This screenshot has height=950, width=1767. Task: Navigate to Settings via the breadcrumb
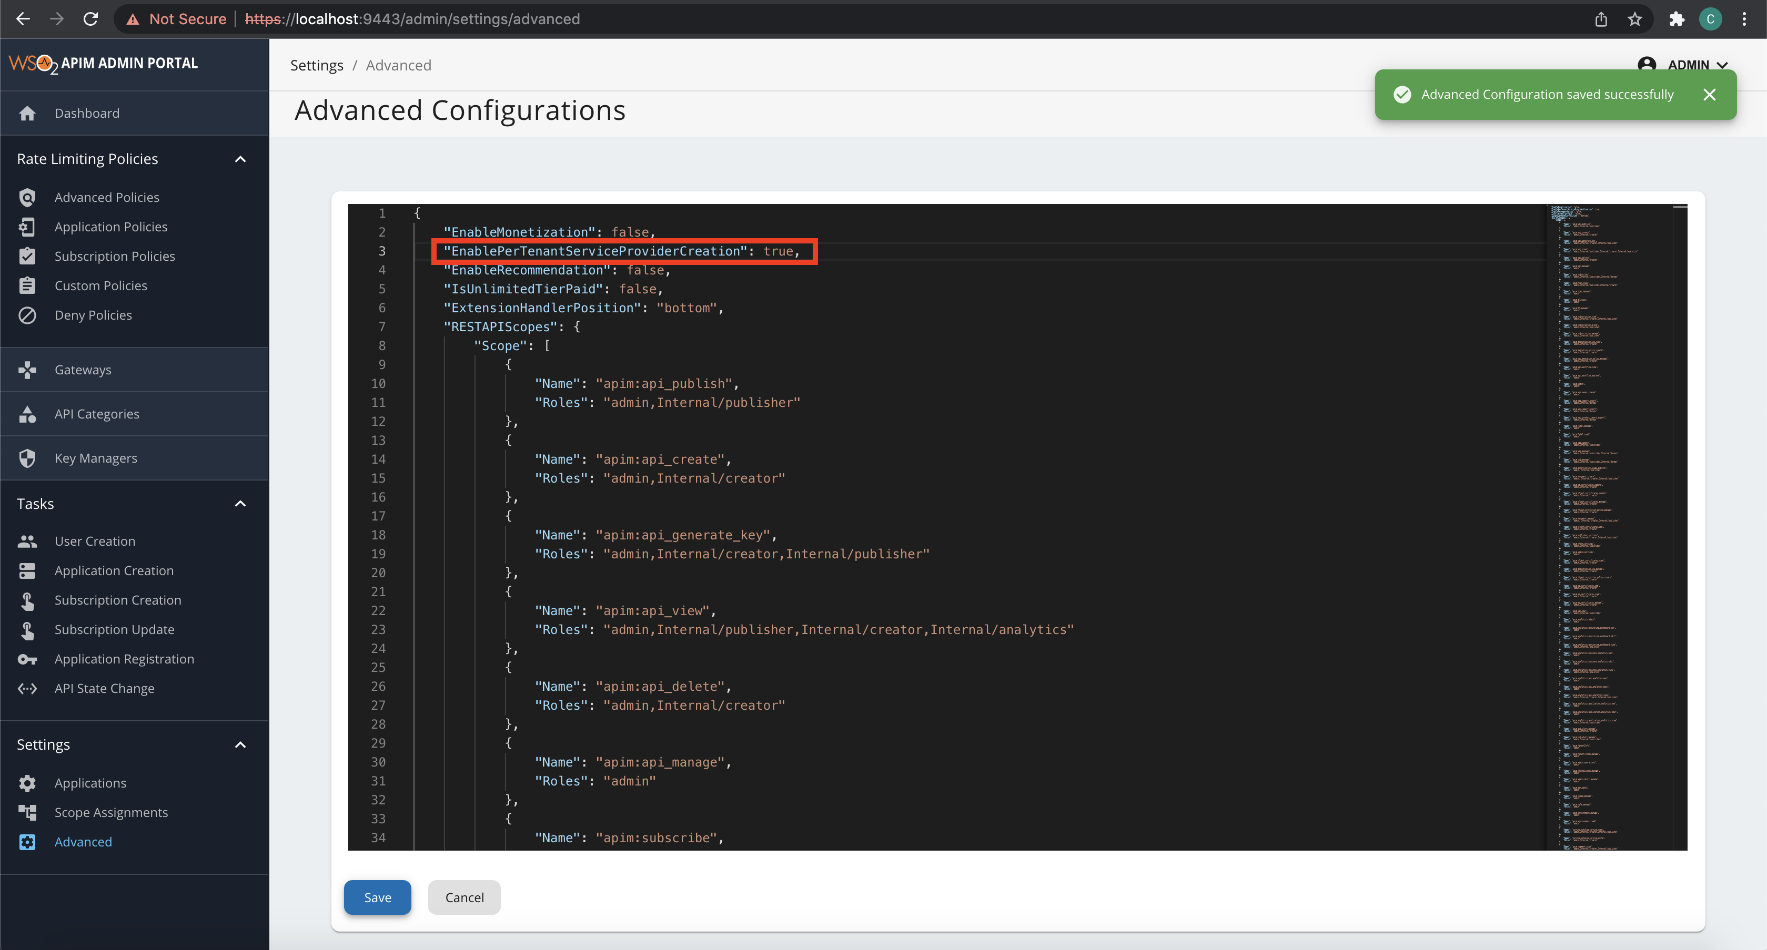[316, 65]
